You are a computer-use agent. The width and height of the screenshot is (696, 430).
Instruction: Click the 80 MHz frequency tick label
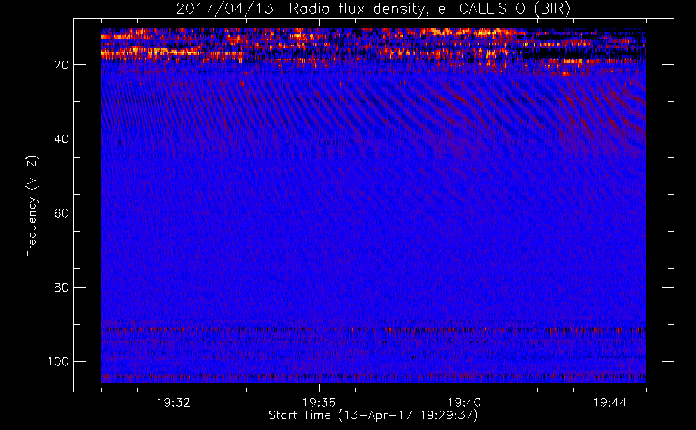62,288
